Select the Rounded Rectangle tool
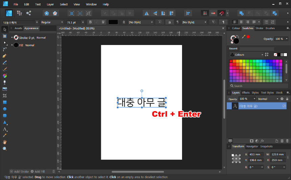The width and height of the screenshot is (291, 180). click(5, 116)
